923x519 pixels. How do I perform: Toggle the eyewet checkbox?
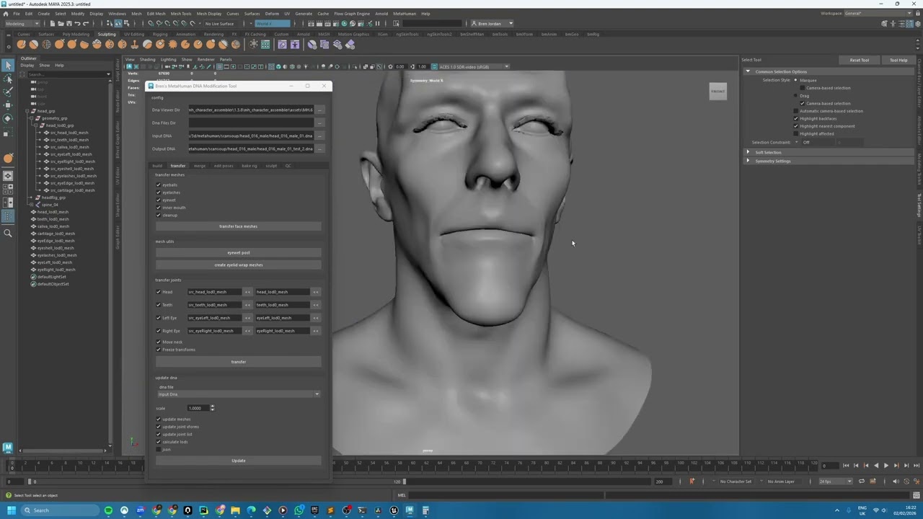pos(159,200)
